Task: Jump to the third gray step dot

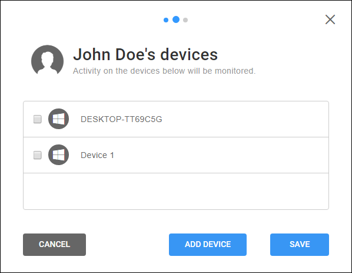Action: pos(185,20)
